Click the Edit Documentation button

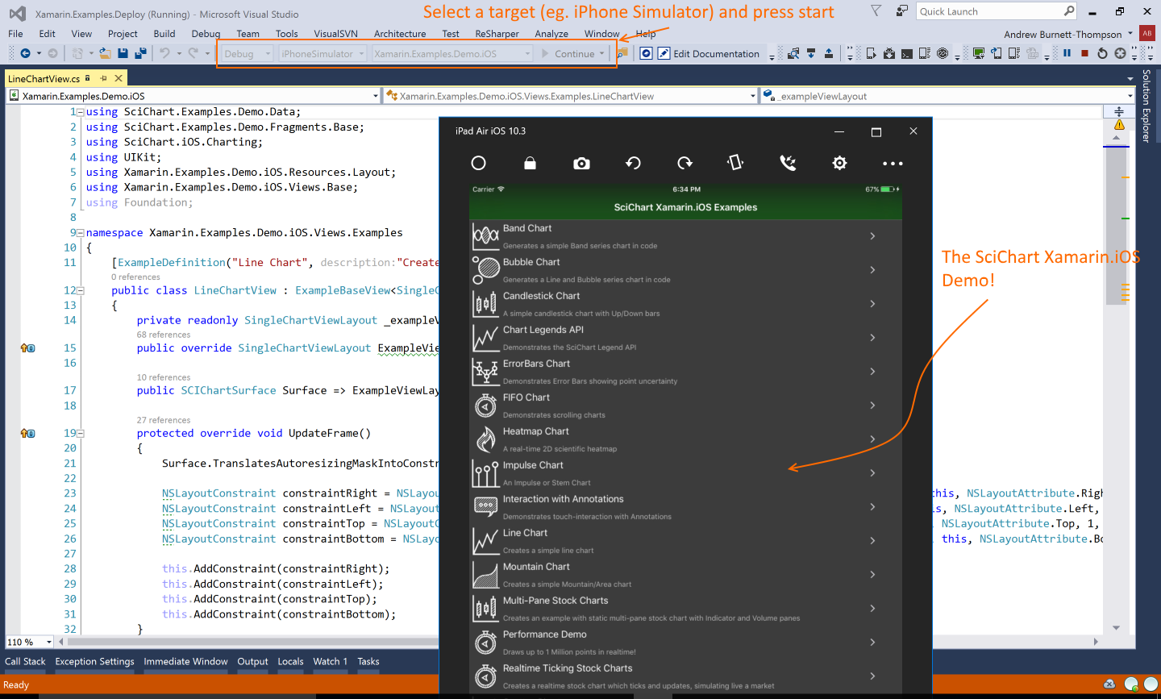click(709, 54)
